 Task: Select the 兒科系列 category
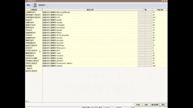pyautogui.click(x=29, y=48)
